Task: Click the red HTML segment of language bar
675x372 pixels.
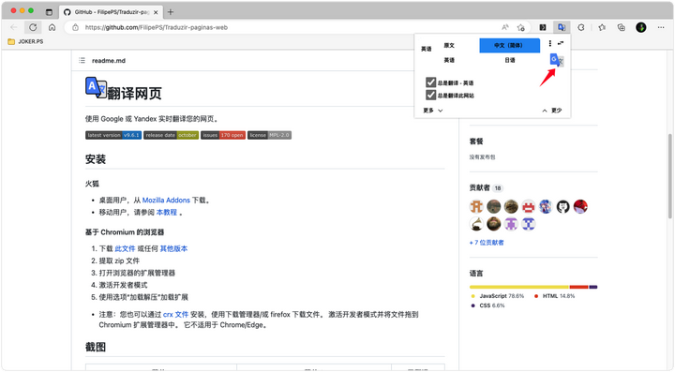Action: click(579, 287)
